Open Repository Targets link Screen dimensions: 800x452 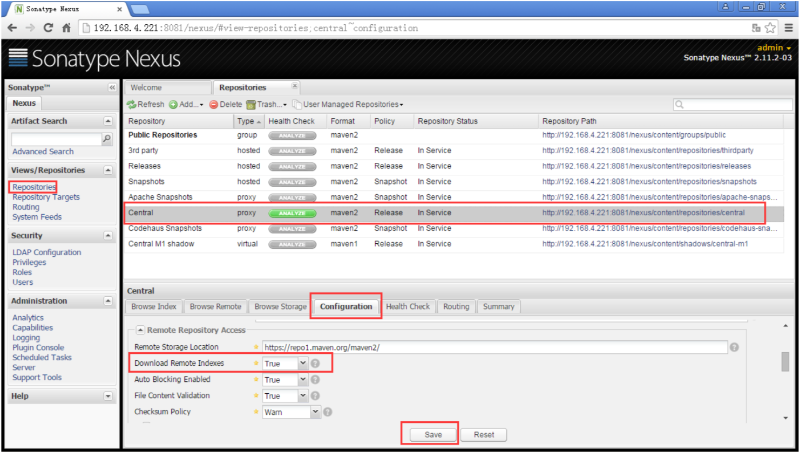pos(46,197)
